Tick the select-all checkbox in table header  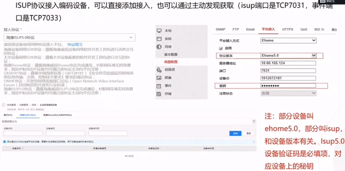5,149
